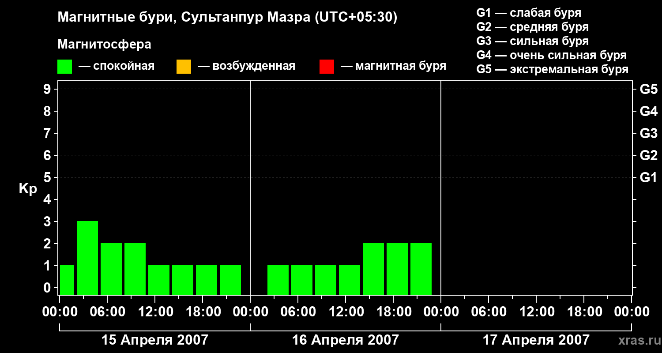Screen dimensions: 662x353
Task: Click the '17 Апреля 2007' date label
Action: pyautogui.click(x=536, y=340)
